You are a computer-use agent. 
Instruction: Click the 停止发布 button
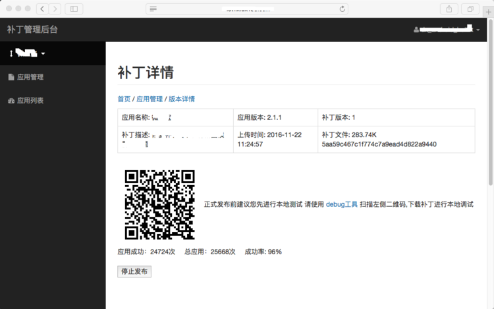[134, 271]
